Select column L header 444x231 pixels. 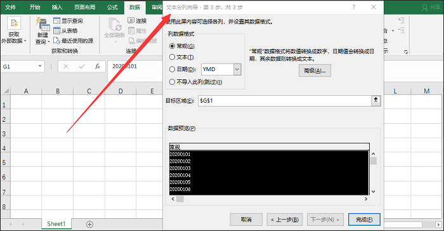point(395,91)
